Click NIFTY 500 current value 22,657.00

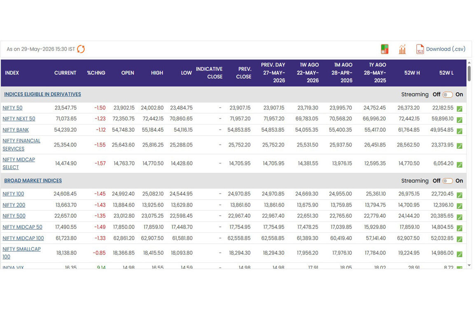point(65,216)
